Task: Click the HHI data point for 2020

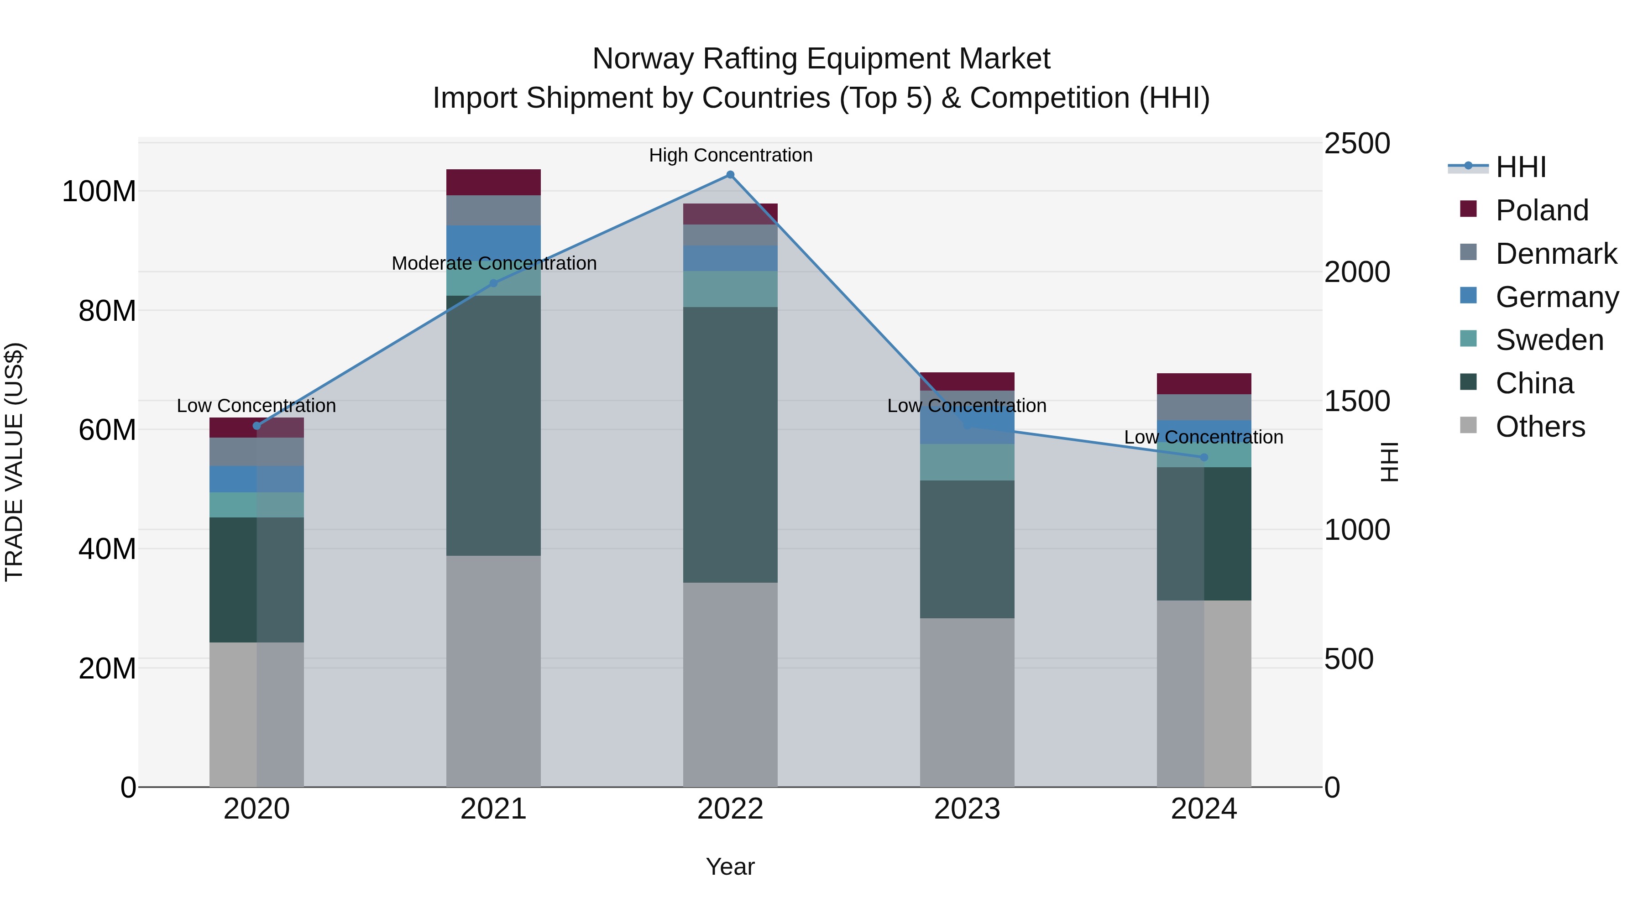Action: 256,426
